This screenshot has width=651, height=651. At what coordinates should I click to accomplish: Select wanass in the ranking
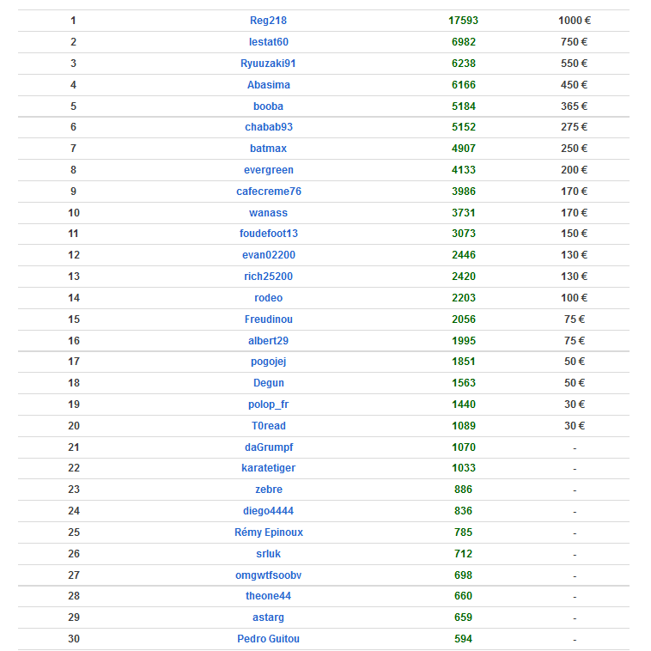268,213
